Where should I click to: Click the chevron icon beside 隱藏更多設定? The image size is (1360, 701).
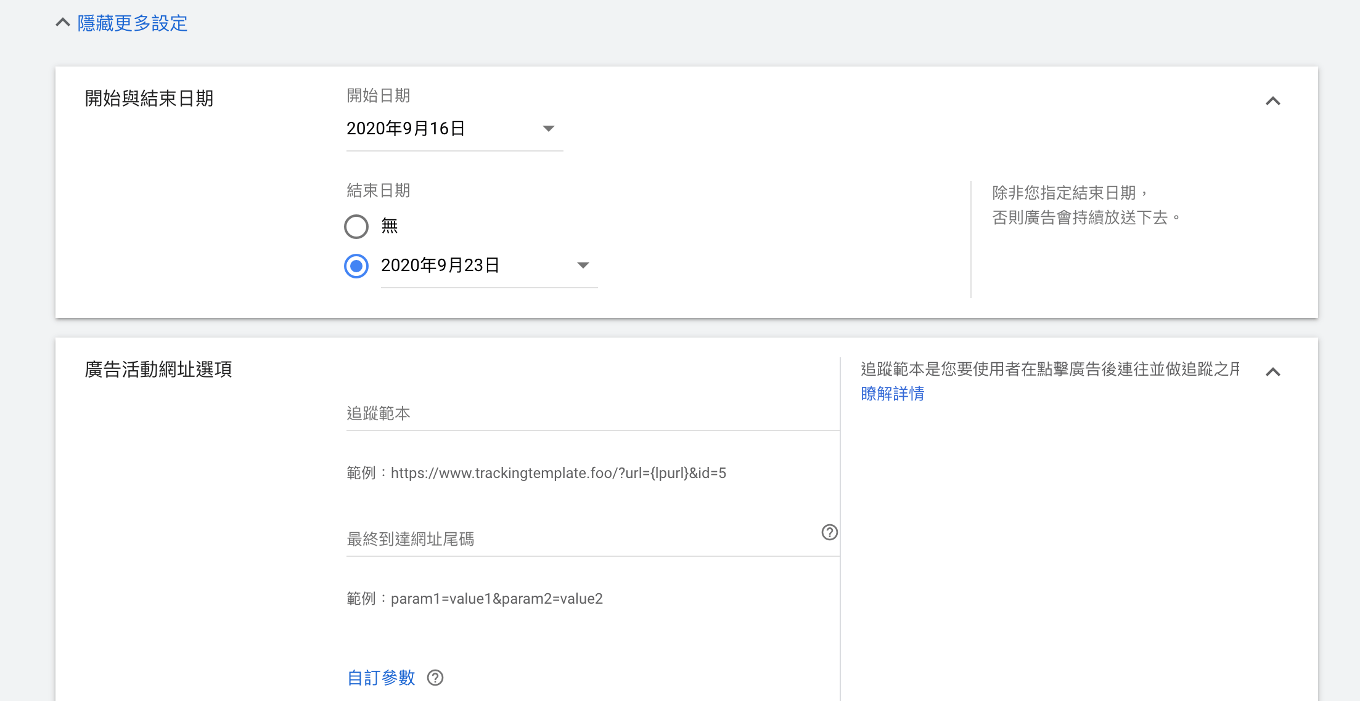pos(63,23)
